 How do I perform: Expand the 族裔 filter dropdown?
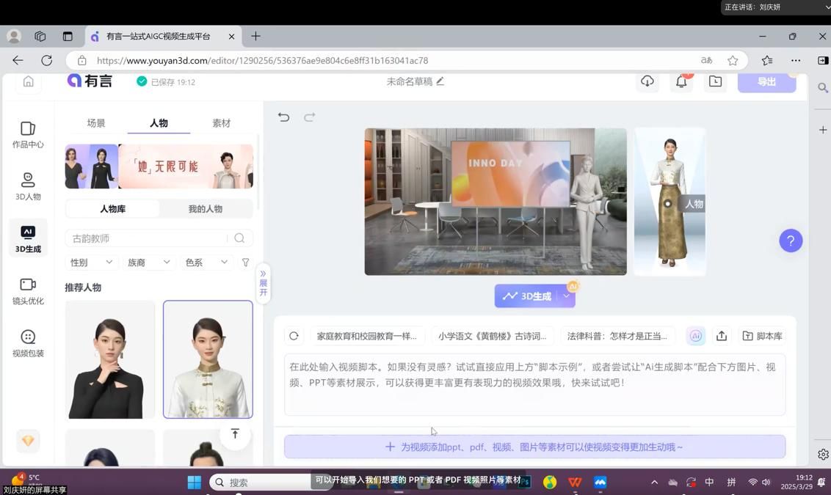[x=148, y=263]
